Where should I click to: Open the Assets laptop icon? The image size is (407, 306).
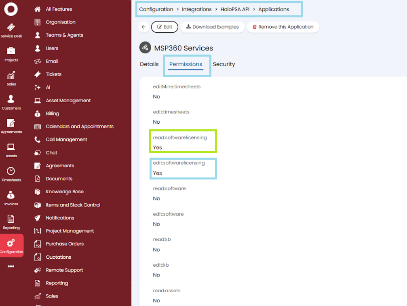point(11,147)
